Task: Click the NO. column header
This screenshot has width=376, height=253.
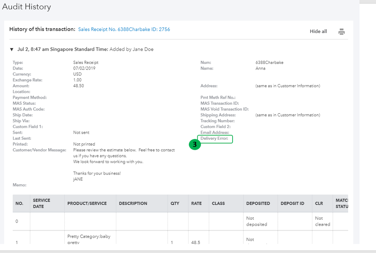Action: 19,203
